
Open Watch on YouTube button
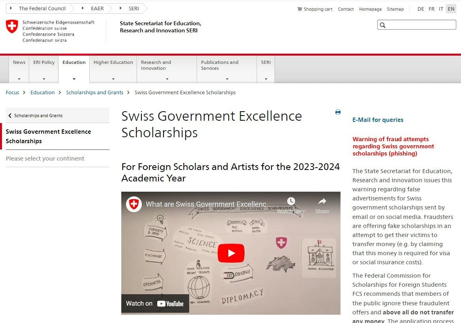tap(155, 303)
